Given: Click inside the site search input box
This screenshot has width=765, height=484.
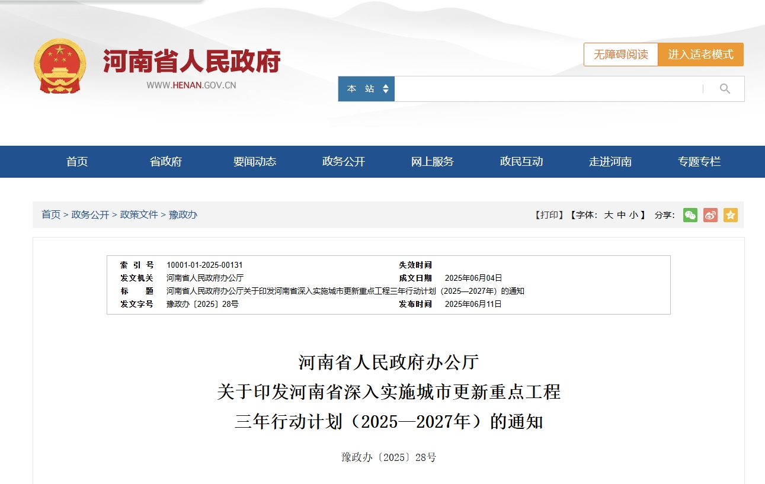Looking at the screenshot, I should [551, 88].
